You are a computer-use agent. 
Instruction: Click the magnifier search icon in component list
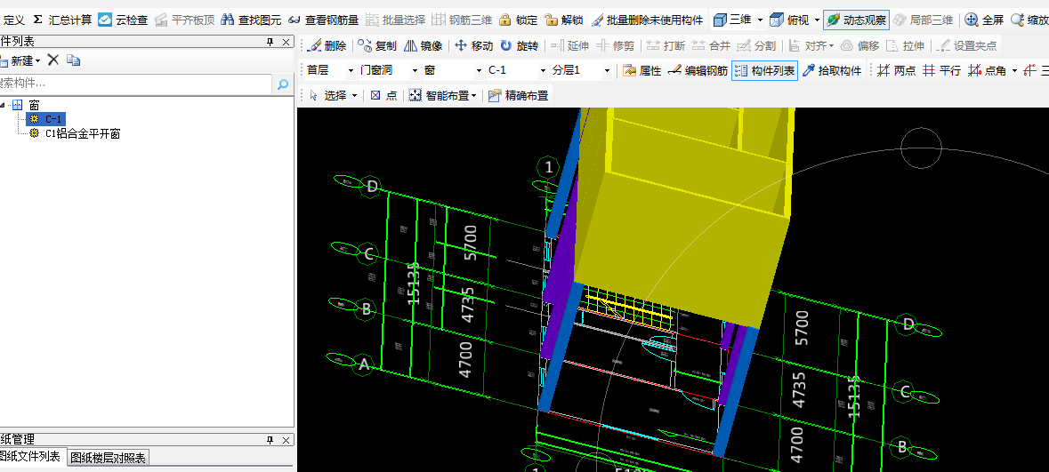pyautogui.click(x=283, y=84)
